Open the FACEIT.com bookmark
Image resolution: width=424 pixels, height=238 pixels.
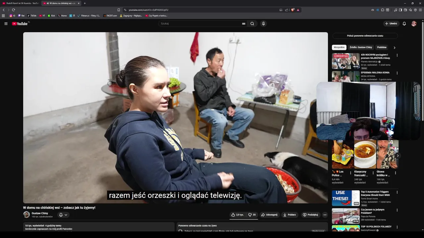(x=110, y=16)
